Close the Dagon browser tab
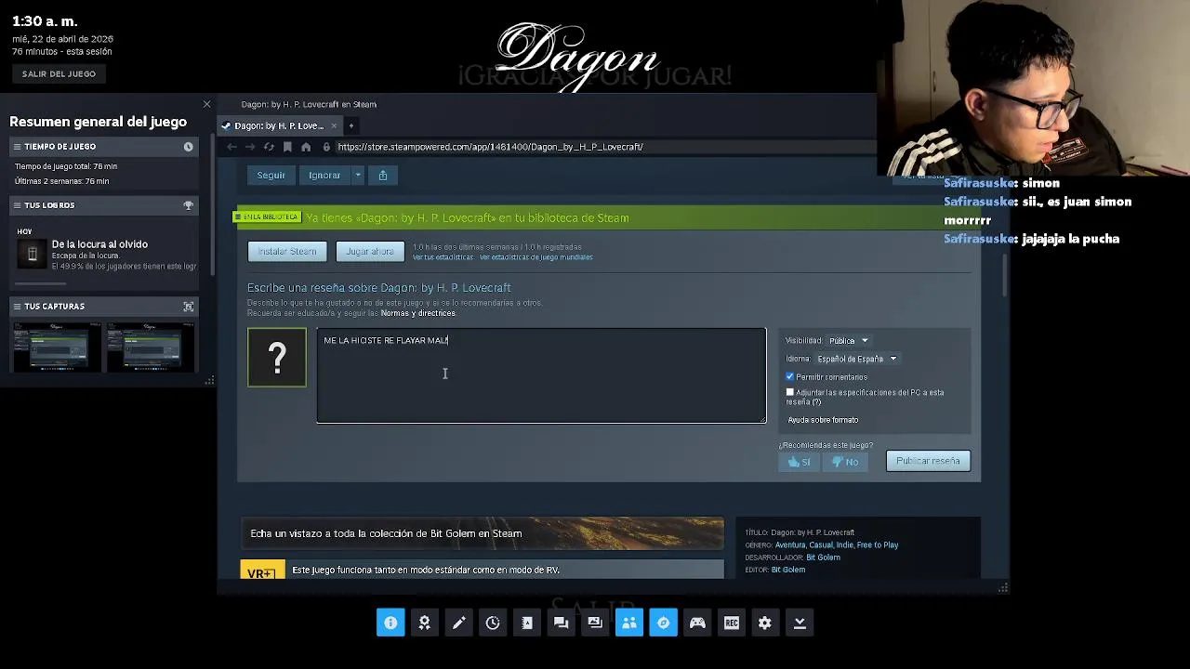1190x669 pixels. click(x=334, y=125)
